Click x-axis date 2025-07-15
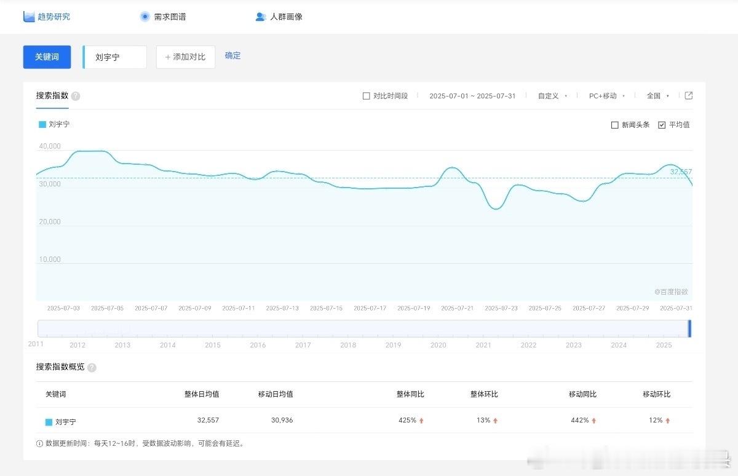 pyautogui.click(x=326, y=308)
